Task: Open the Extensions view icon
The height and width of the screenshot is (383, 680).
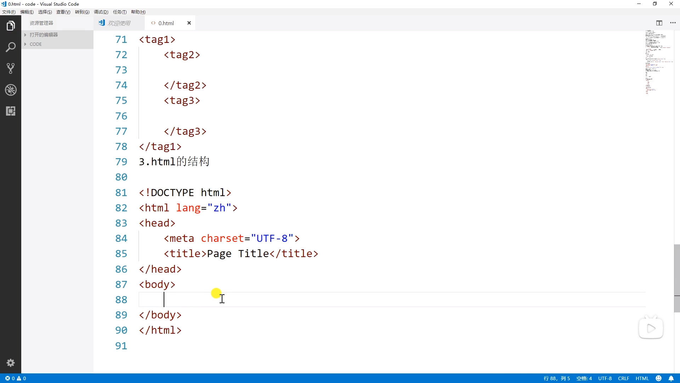Action: click(11, 111)
